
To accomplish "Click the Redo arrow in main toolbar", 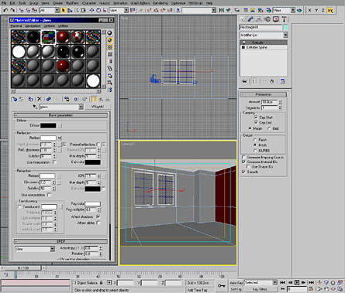I will point(12,10).
